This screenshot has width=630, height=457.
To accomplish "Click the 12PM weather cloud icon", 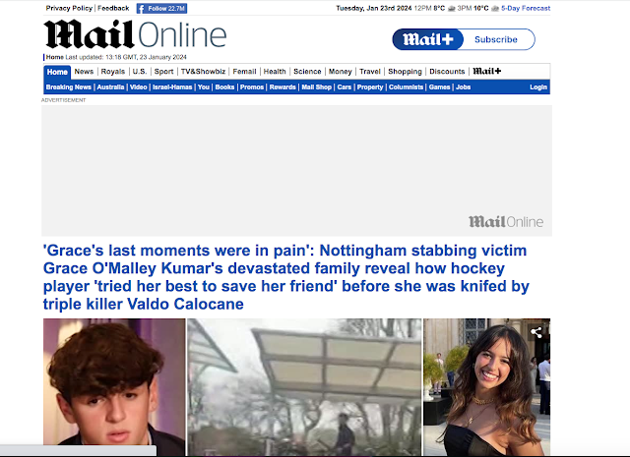I will [x=451, y=9].
